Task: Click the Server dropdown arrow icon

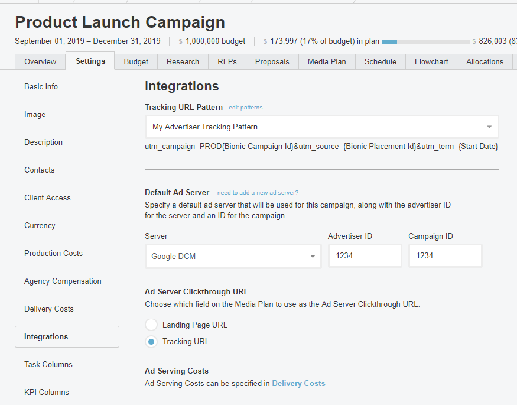Action: click(x=313, y=257)
